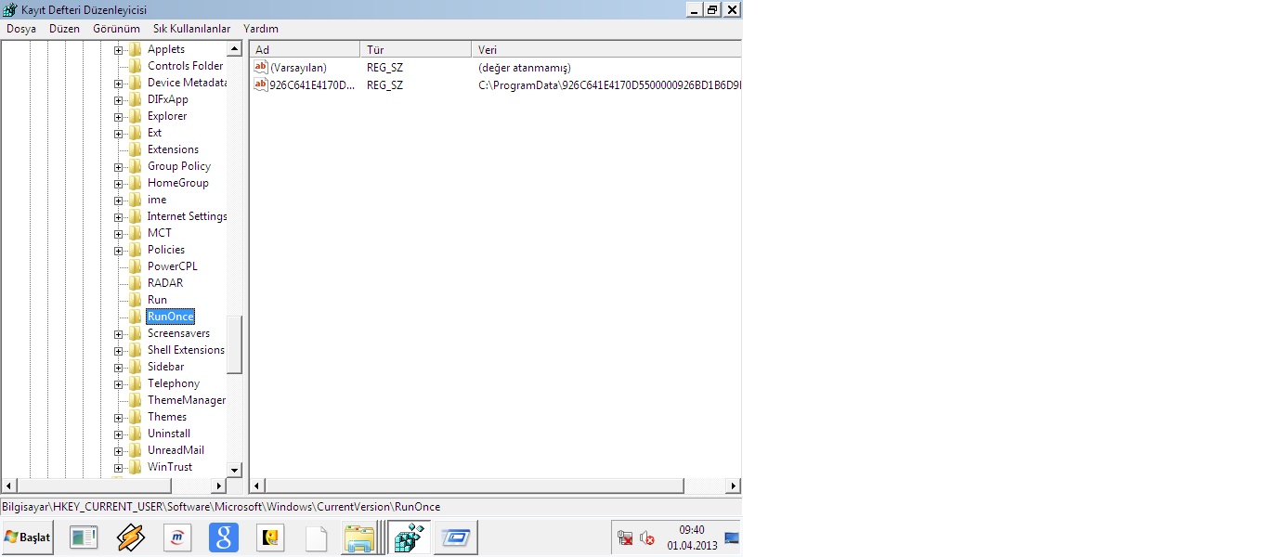This screenshot has width=1263, height=557.
Task: Expand the Applets key
Action: tap(119, 50)
